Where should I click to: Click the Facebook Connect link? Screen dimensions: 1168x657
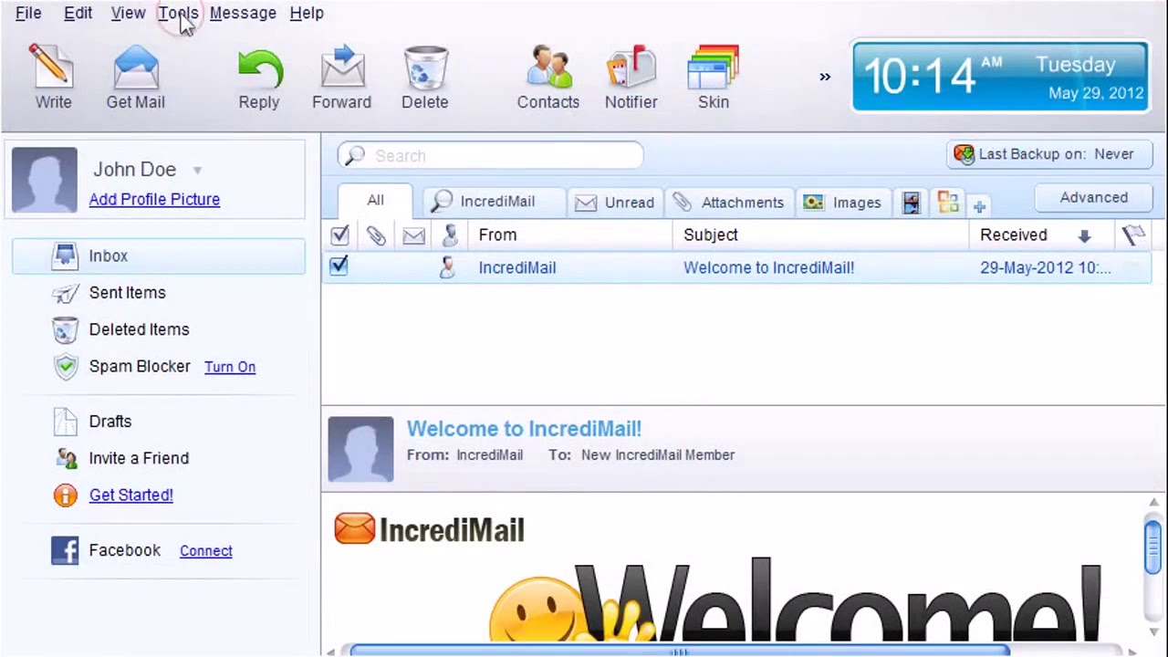(x=206, y=551)
